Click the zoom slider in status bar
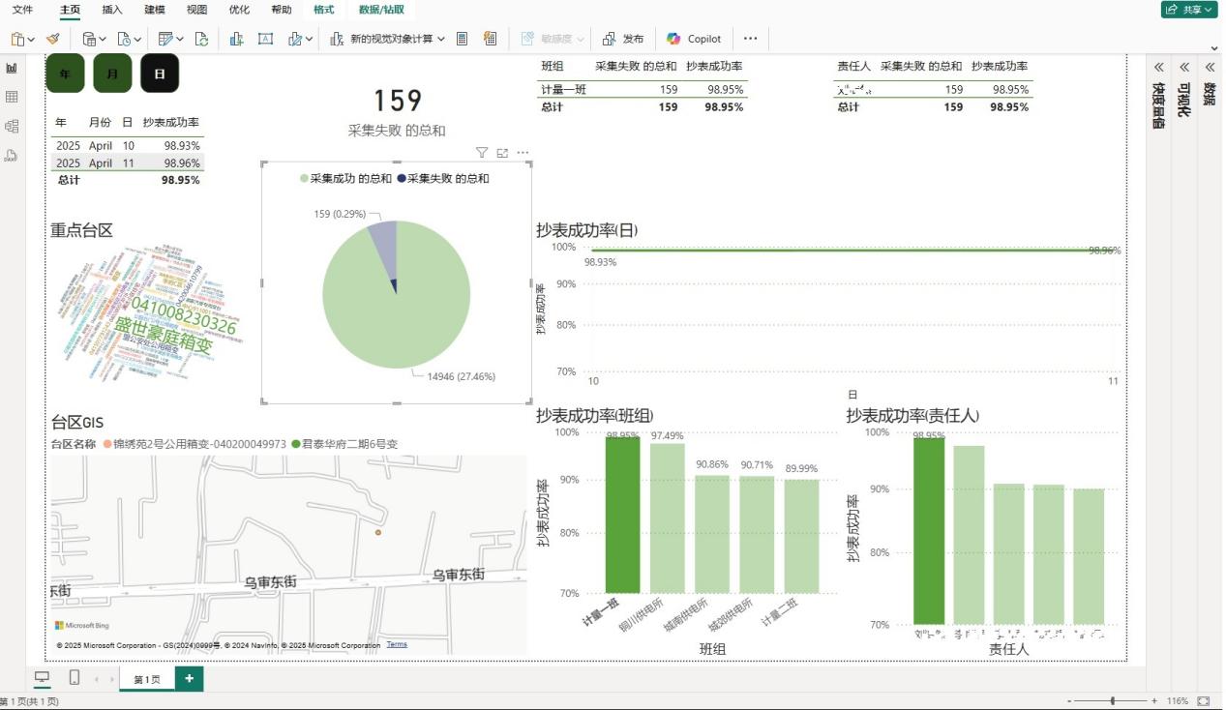Viewport: 1226px width, 710px height. tap(1113, 700)
